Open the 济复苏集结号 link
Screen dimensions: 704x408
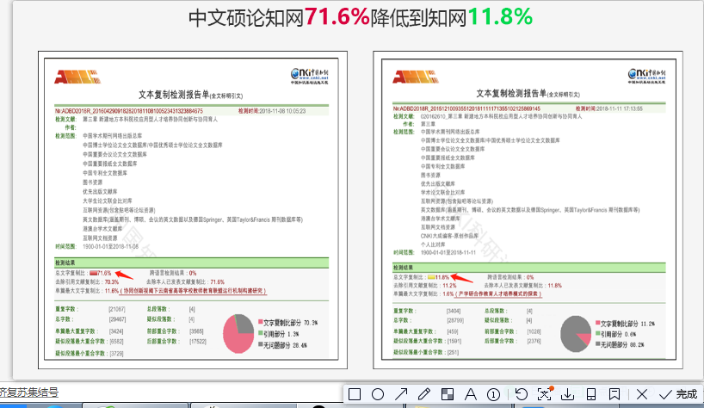[x=29, y=393]
